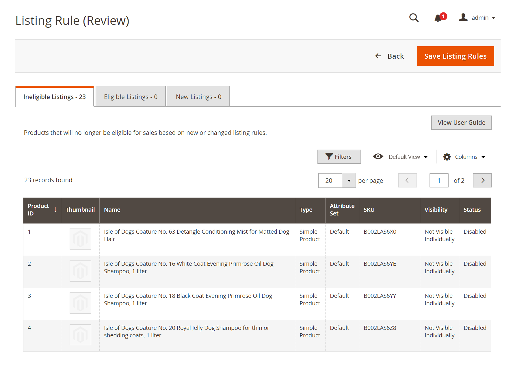Open notifications bell icon
Screen dimensions: 513x370
tap(438, 18)
